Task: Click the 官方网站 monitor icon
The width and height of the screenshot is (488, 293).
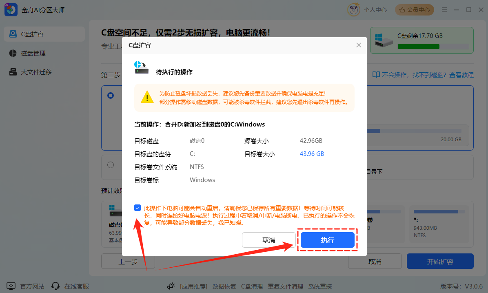Action: click(11, 286)
